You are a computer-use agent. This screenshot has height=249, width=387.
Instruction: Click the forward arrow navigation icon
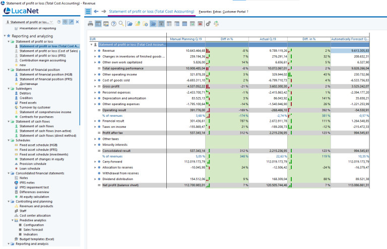(104, 11)
